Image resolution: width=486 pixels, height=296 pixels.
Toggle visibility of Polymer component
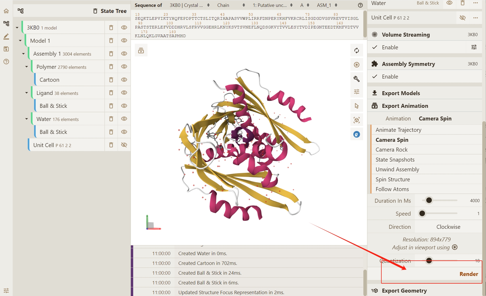click(124, 67)
